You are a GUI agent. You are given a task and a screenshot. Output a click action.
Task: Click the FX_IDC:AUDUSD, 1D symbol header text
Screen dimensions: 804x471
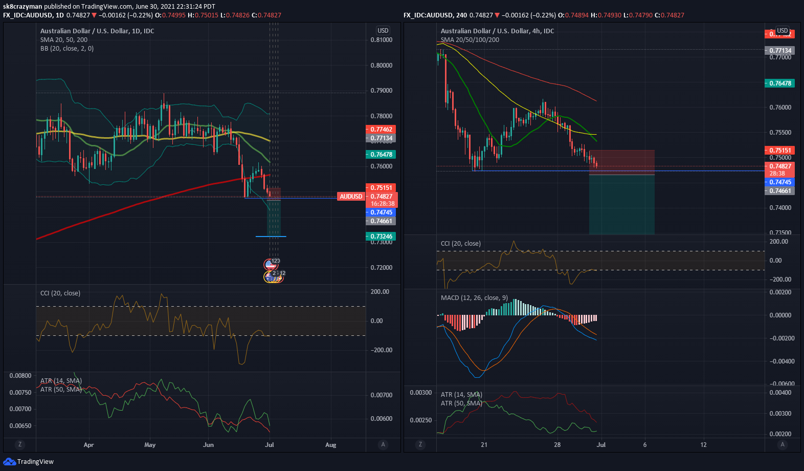(33, 15)
